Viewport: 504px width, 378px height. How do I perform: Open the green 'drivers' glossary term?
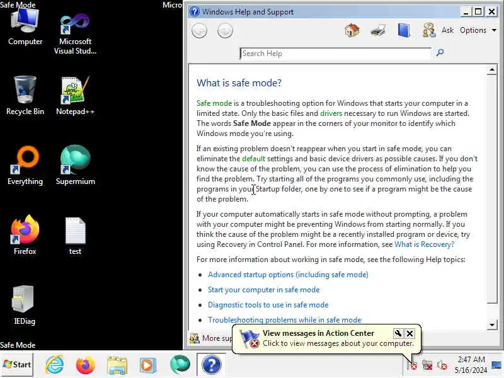(x=331, y=113)
